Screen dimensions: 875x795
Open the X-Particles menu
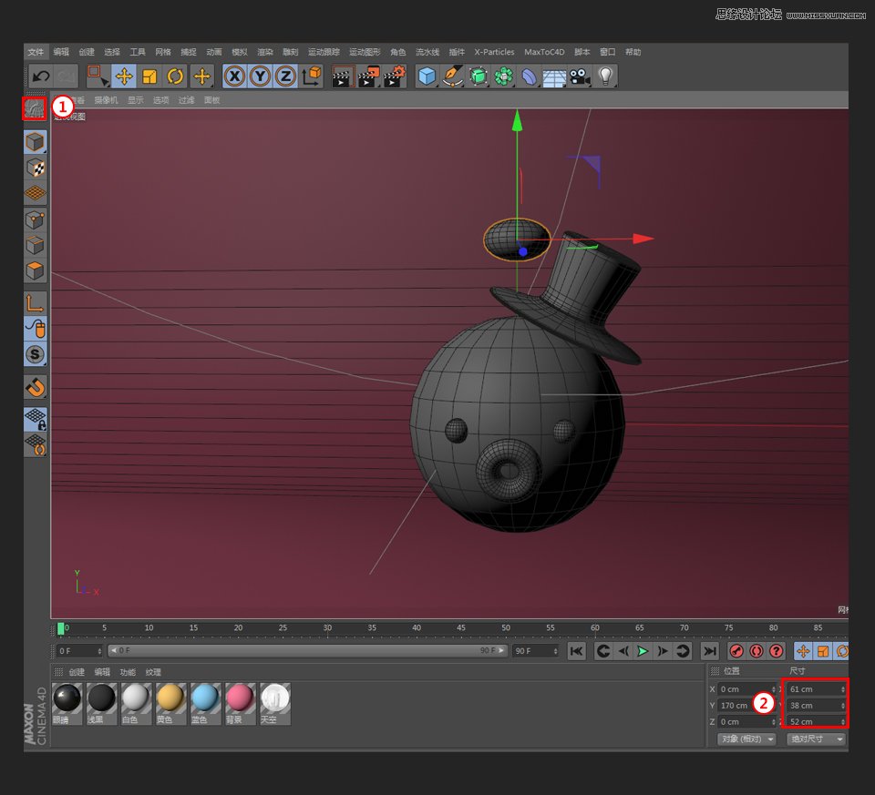[494, 52]
